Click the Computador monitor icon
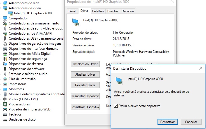 point(5,18)
